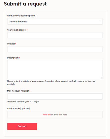Click the Subject field label
110x139 pixels.
(11, 44)
